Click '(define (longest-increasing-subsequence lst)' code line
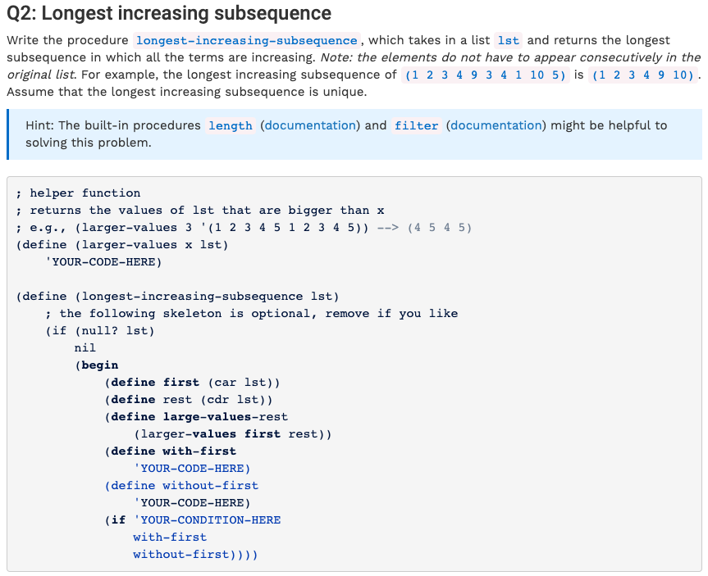The image size is (708, 576). click(177, 297)
